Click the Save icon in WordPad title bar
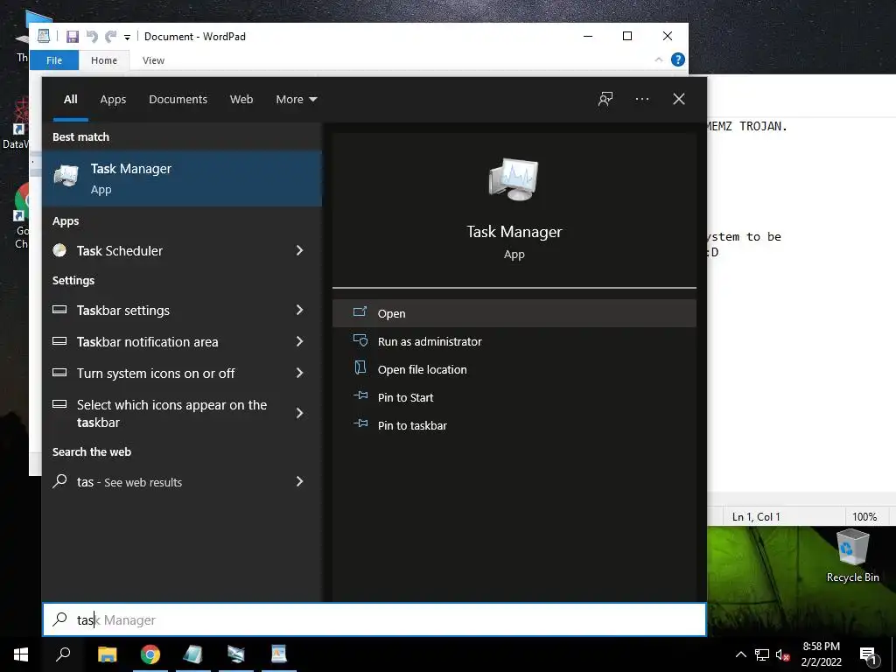The width and height of the screenshot is (896, 672). [73, 37]
